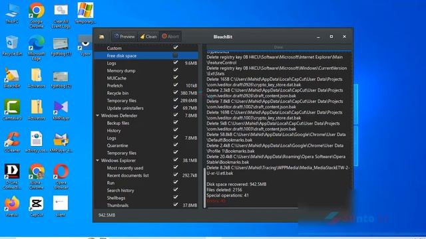426x239 pixels.
Task: Open This PC desktop icon
Action: click(12, 13)
